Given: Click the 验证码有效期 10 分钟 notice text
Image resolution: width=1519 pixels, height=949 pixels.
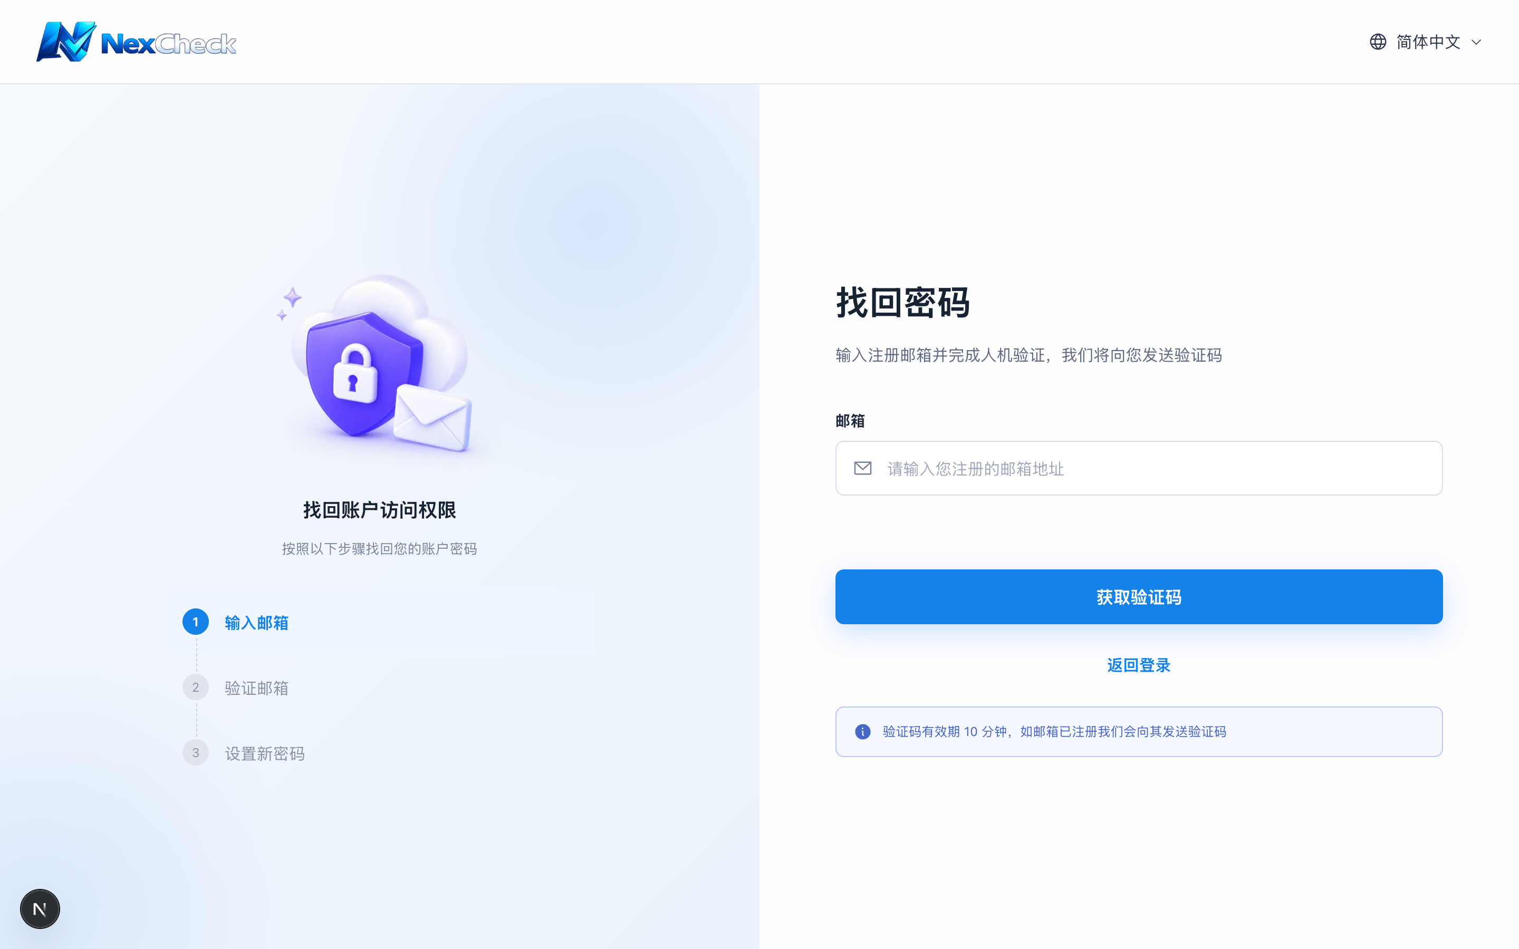Looking at the screenshot, I should (x=1054, y=732).
